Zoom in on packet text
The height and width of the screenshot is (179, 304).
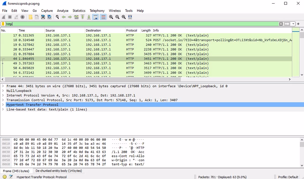tap(111, 17)
